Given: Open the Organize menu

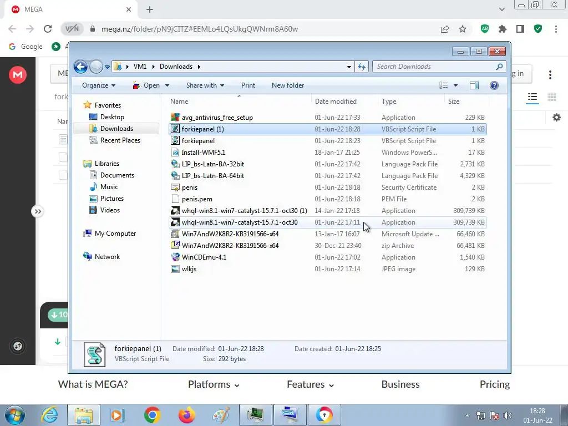Looking at the screenshot, I should coord(99,85).
